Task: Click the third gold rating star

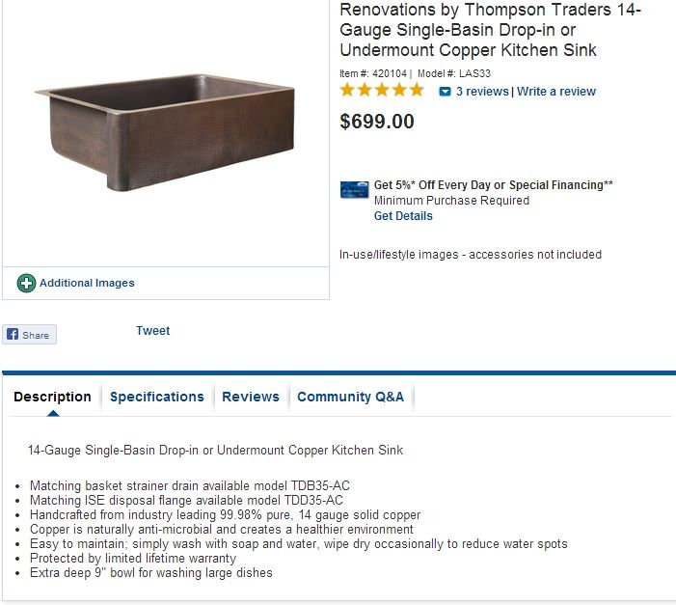Action: click(x=382, y=90)
